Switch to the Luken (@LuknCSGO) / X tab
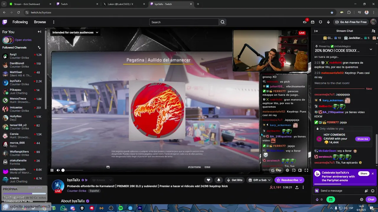Screen dimensions: 378x212 123,4
